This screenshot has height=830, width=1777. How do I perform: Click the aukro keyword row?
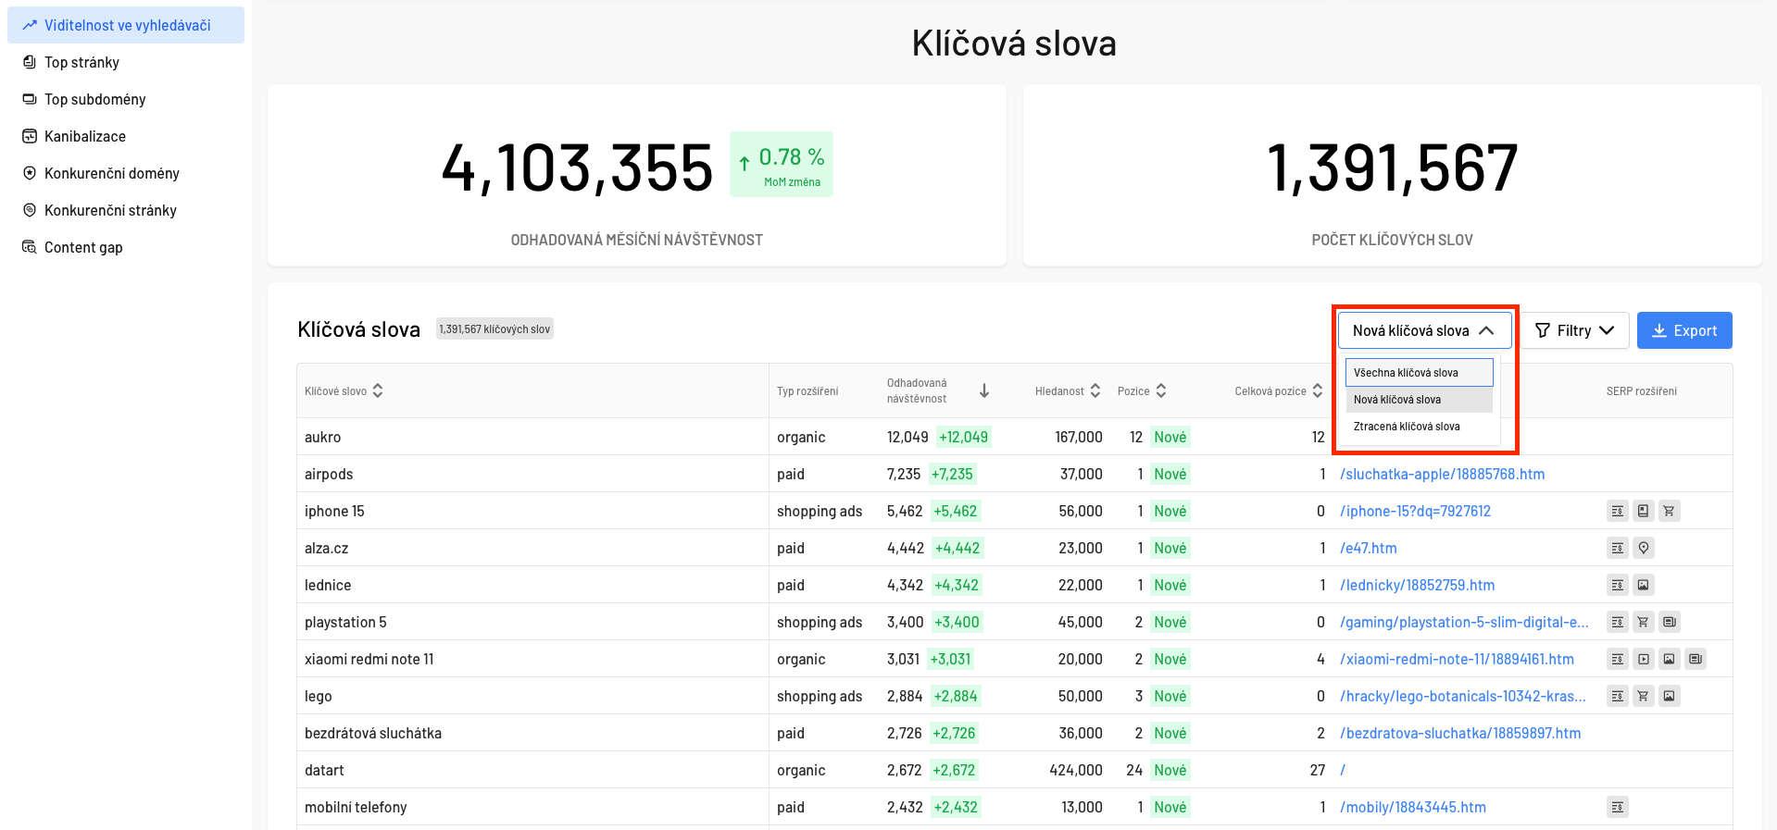coord(323,437)
